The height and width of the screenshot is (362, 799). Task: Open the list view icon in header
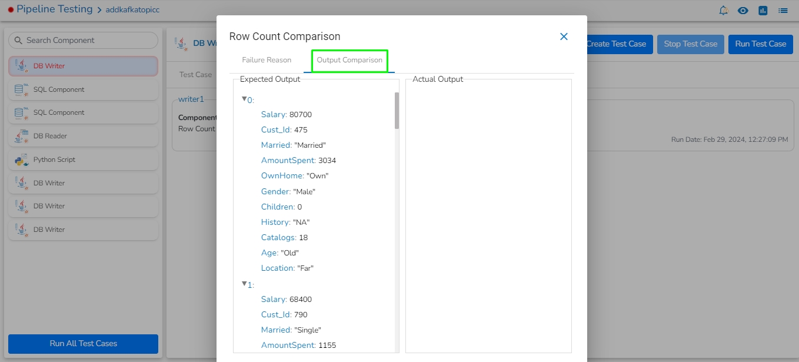pos(783,11)
